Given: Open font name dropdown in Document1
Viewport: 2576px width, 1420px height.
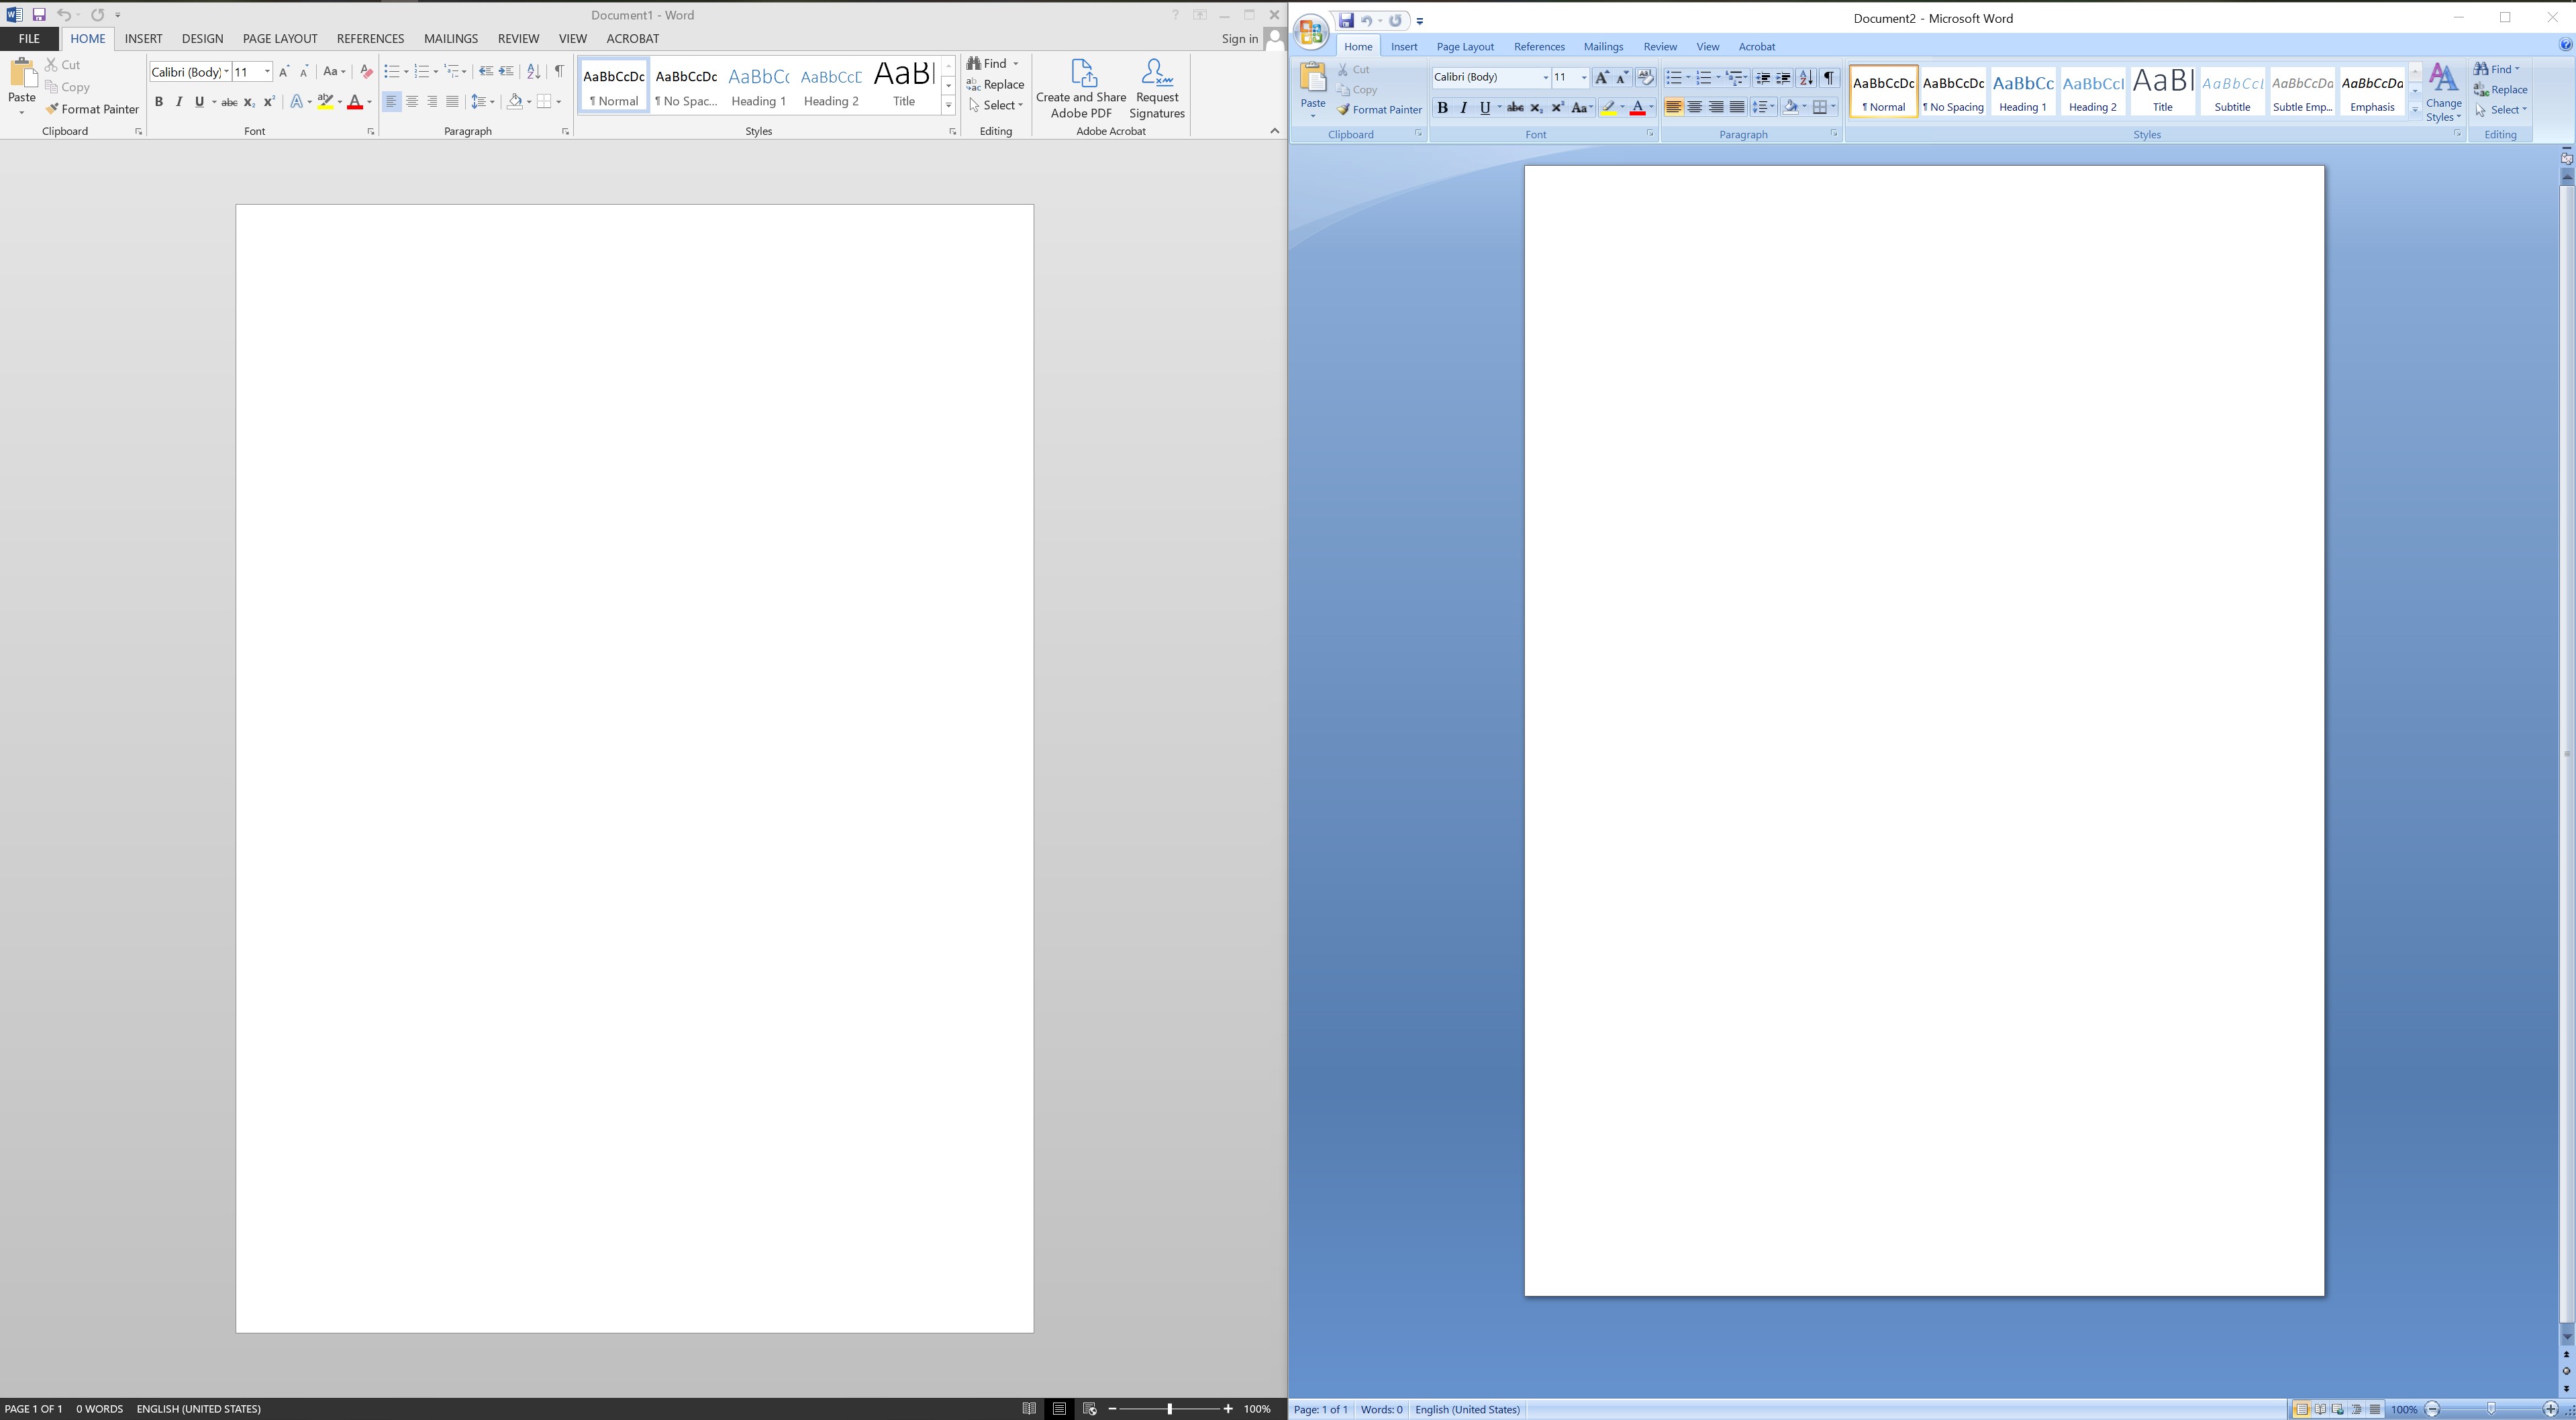Looking at the screenshot, I should [x=226, y=72].
